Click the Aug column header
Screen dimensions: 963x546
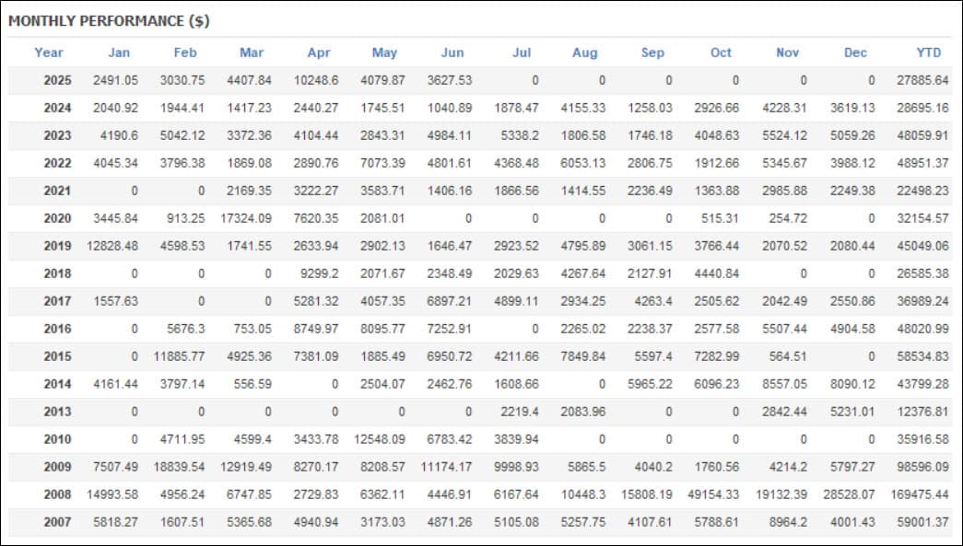coord(584,52)
